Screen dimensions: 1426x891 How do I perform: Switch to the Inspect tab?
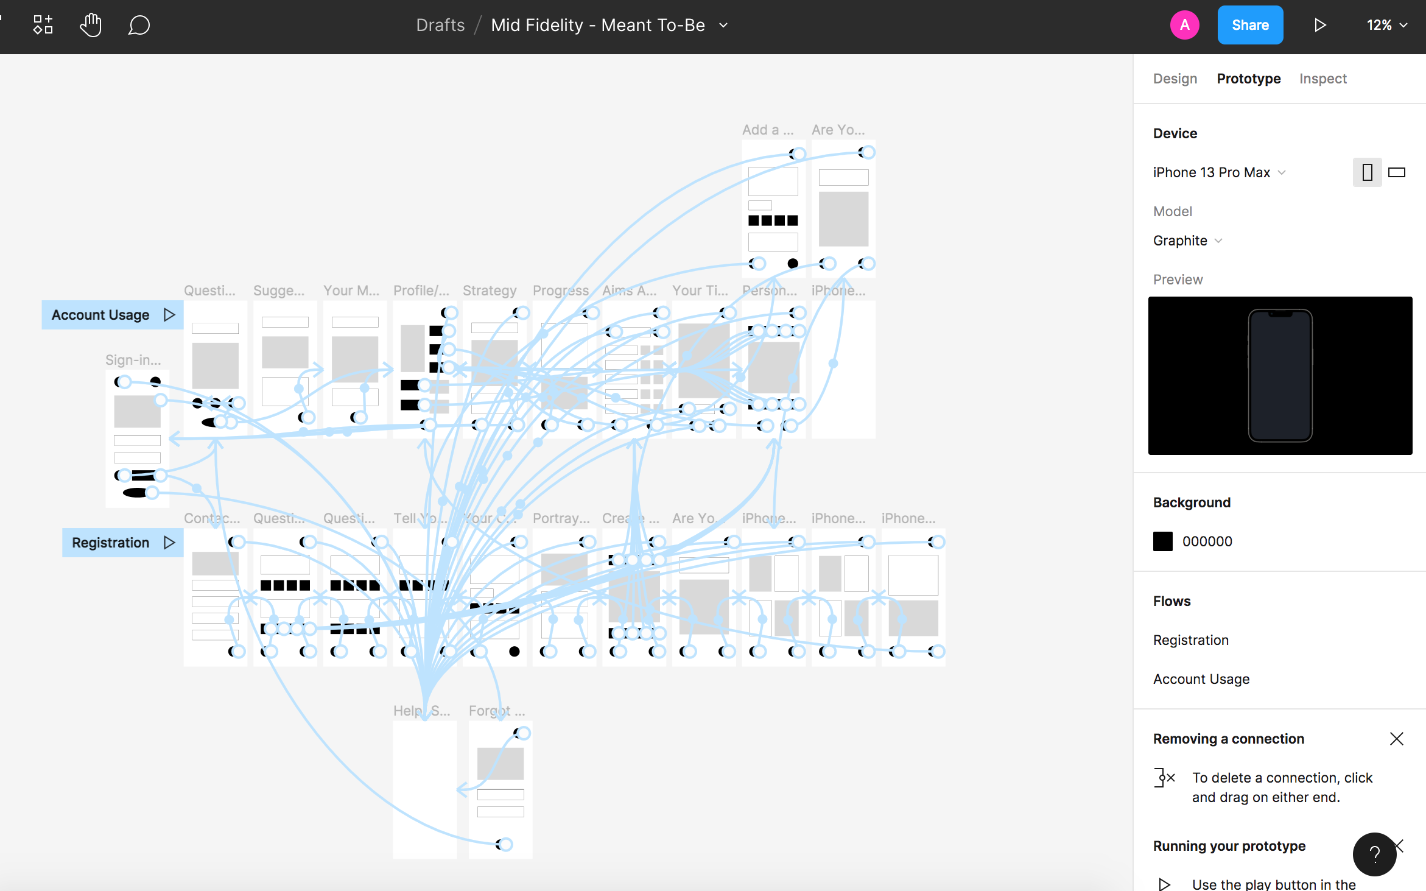point(1322,79)
